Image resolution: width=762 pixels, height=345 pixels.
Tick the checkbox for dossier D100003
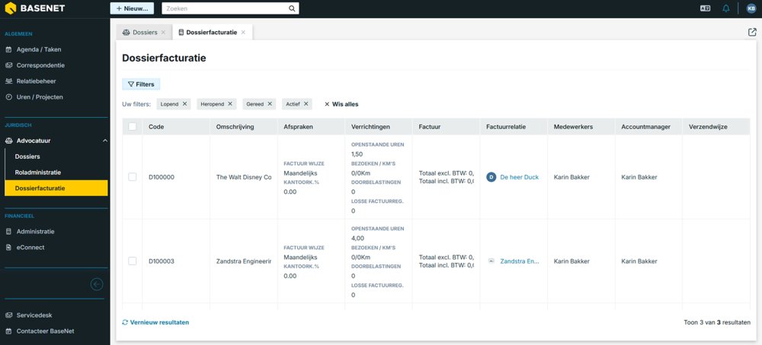(x=133, y=261)
